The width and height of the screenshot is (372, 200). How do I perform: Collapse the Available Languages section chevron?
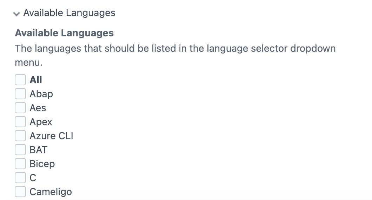(16, 14)
